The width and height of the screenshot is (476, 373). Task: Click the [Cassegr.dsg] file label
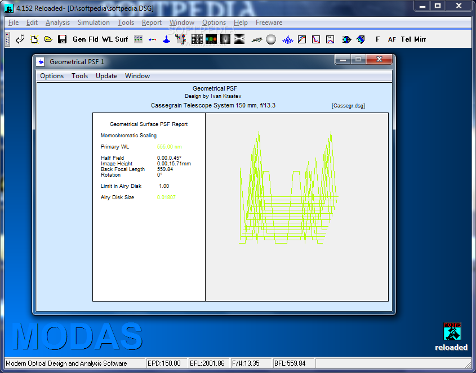coord(348,106)
